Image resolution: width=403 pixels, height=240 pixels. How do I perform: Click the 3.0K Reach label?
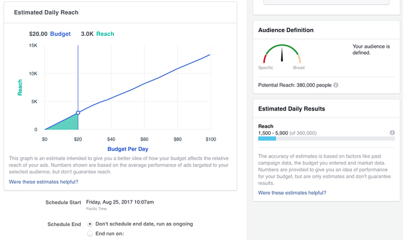click(98, 34)
